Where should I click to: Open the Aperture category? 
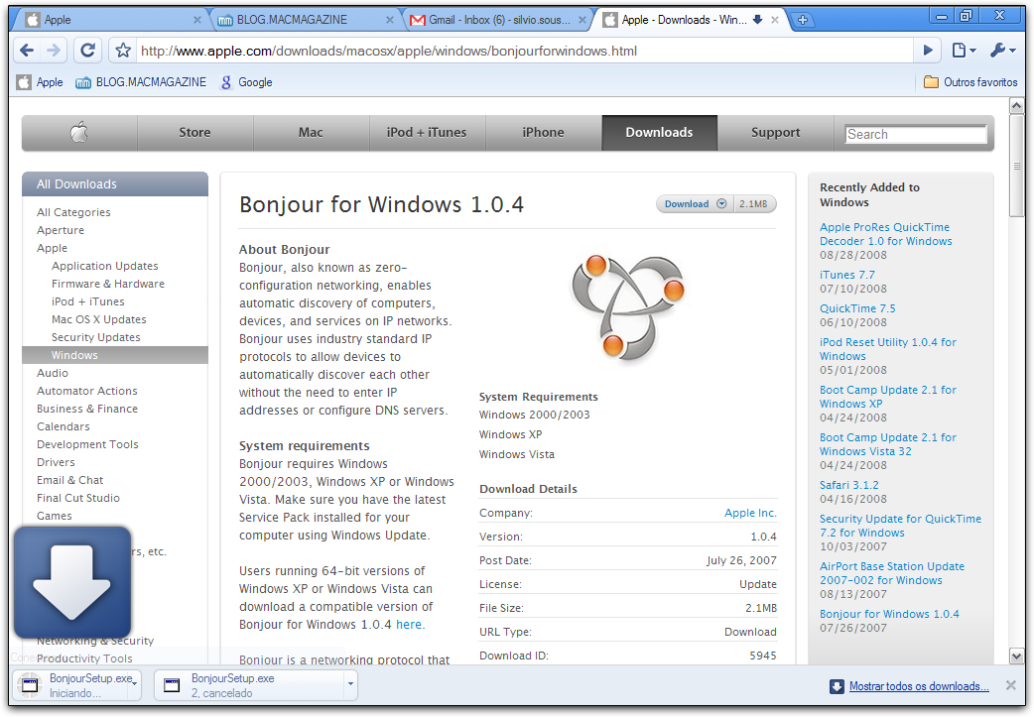coord(61,230)
